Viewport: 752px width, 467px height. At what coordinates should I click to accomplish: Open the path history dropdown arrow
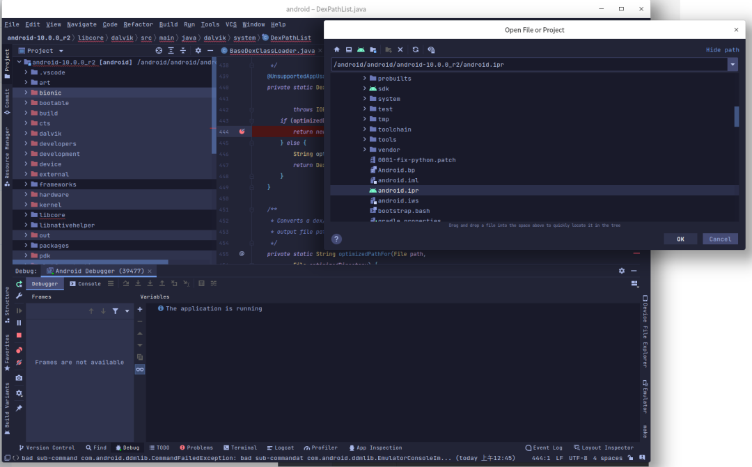point(733,65)
